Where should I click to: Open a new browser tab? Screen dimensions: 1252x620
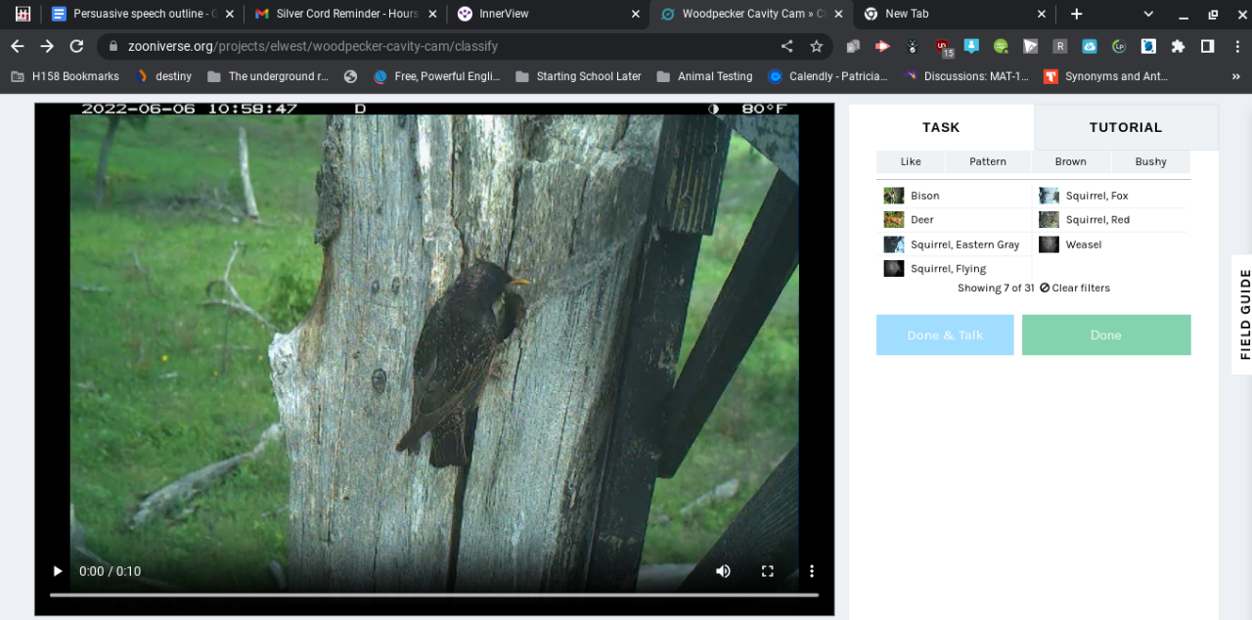(x=1076, y=14)
